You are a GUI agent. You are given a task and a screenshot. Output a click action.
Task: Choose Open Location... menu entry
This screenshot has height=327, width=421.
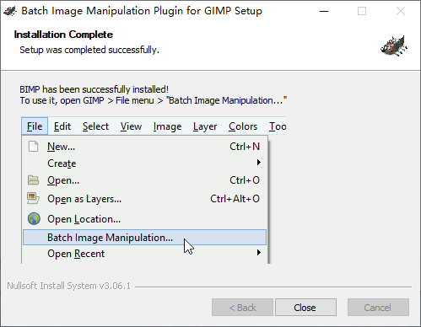(x=145, y=219)
